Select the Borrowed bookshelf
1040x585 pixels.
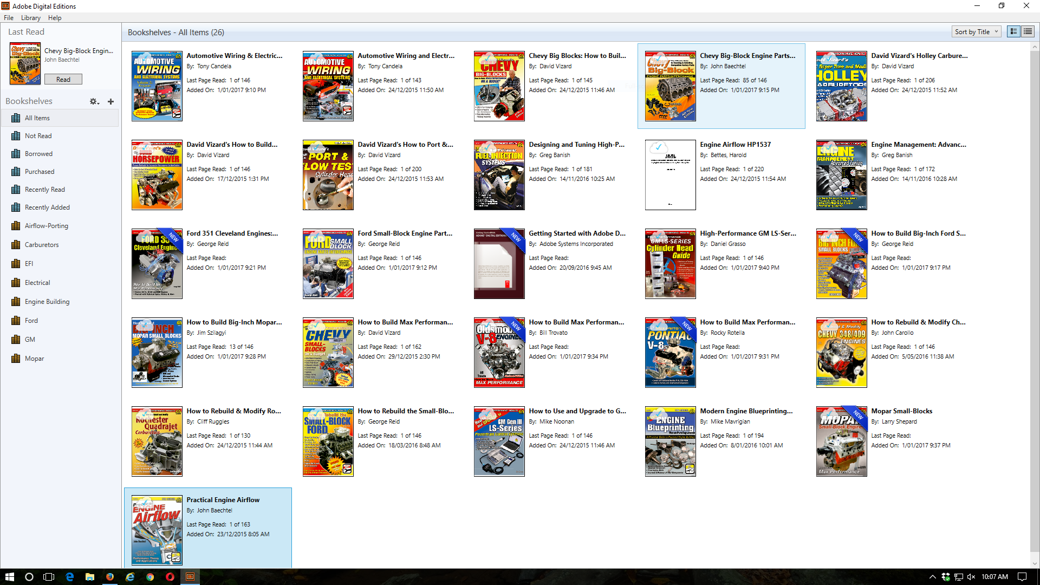60,154
